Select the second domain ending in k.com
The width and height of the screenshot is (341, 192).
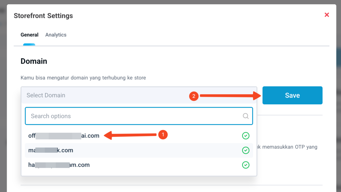[x=50, y=150]
